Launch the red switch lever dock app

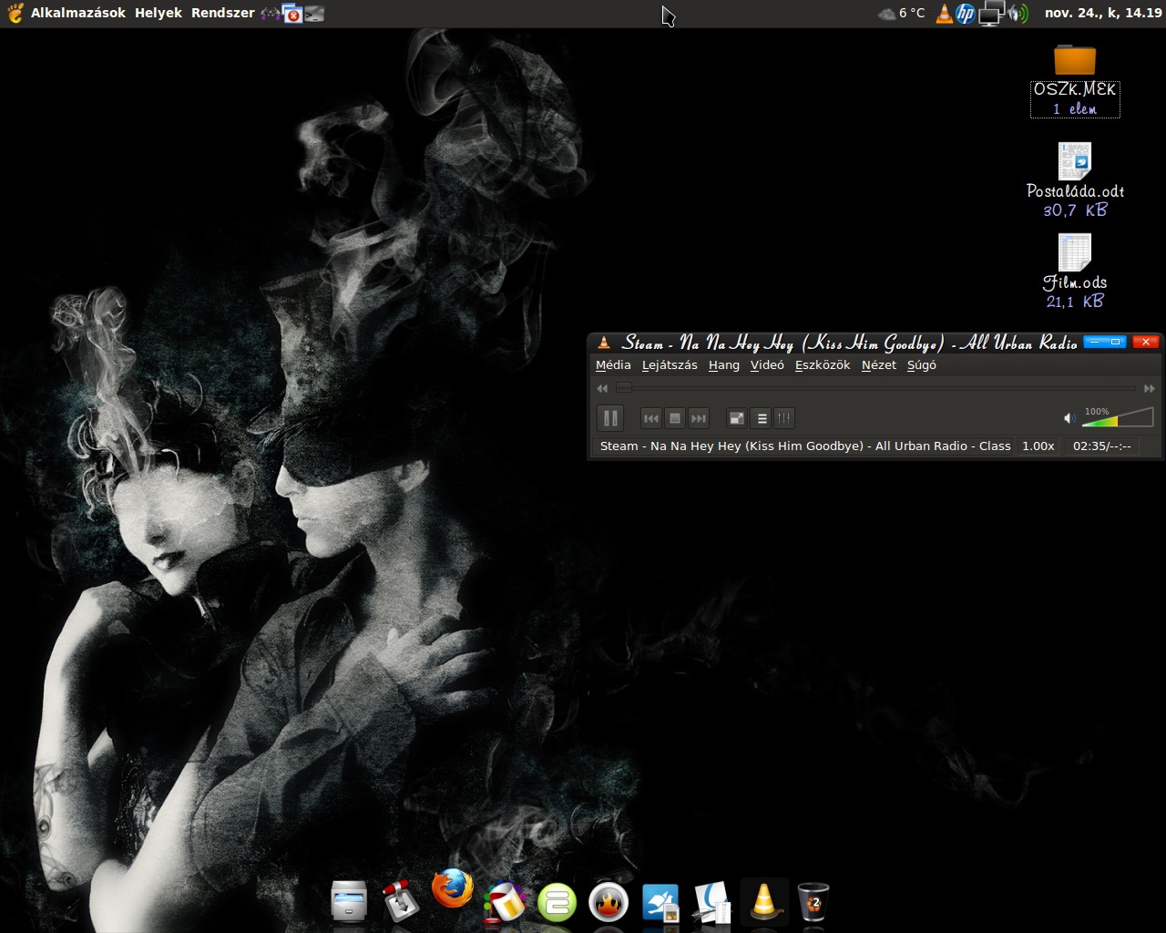[400, 902]
